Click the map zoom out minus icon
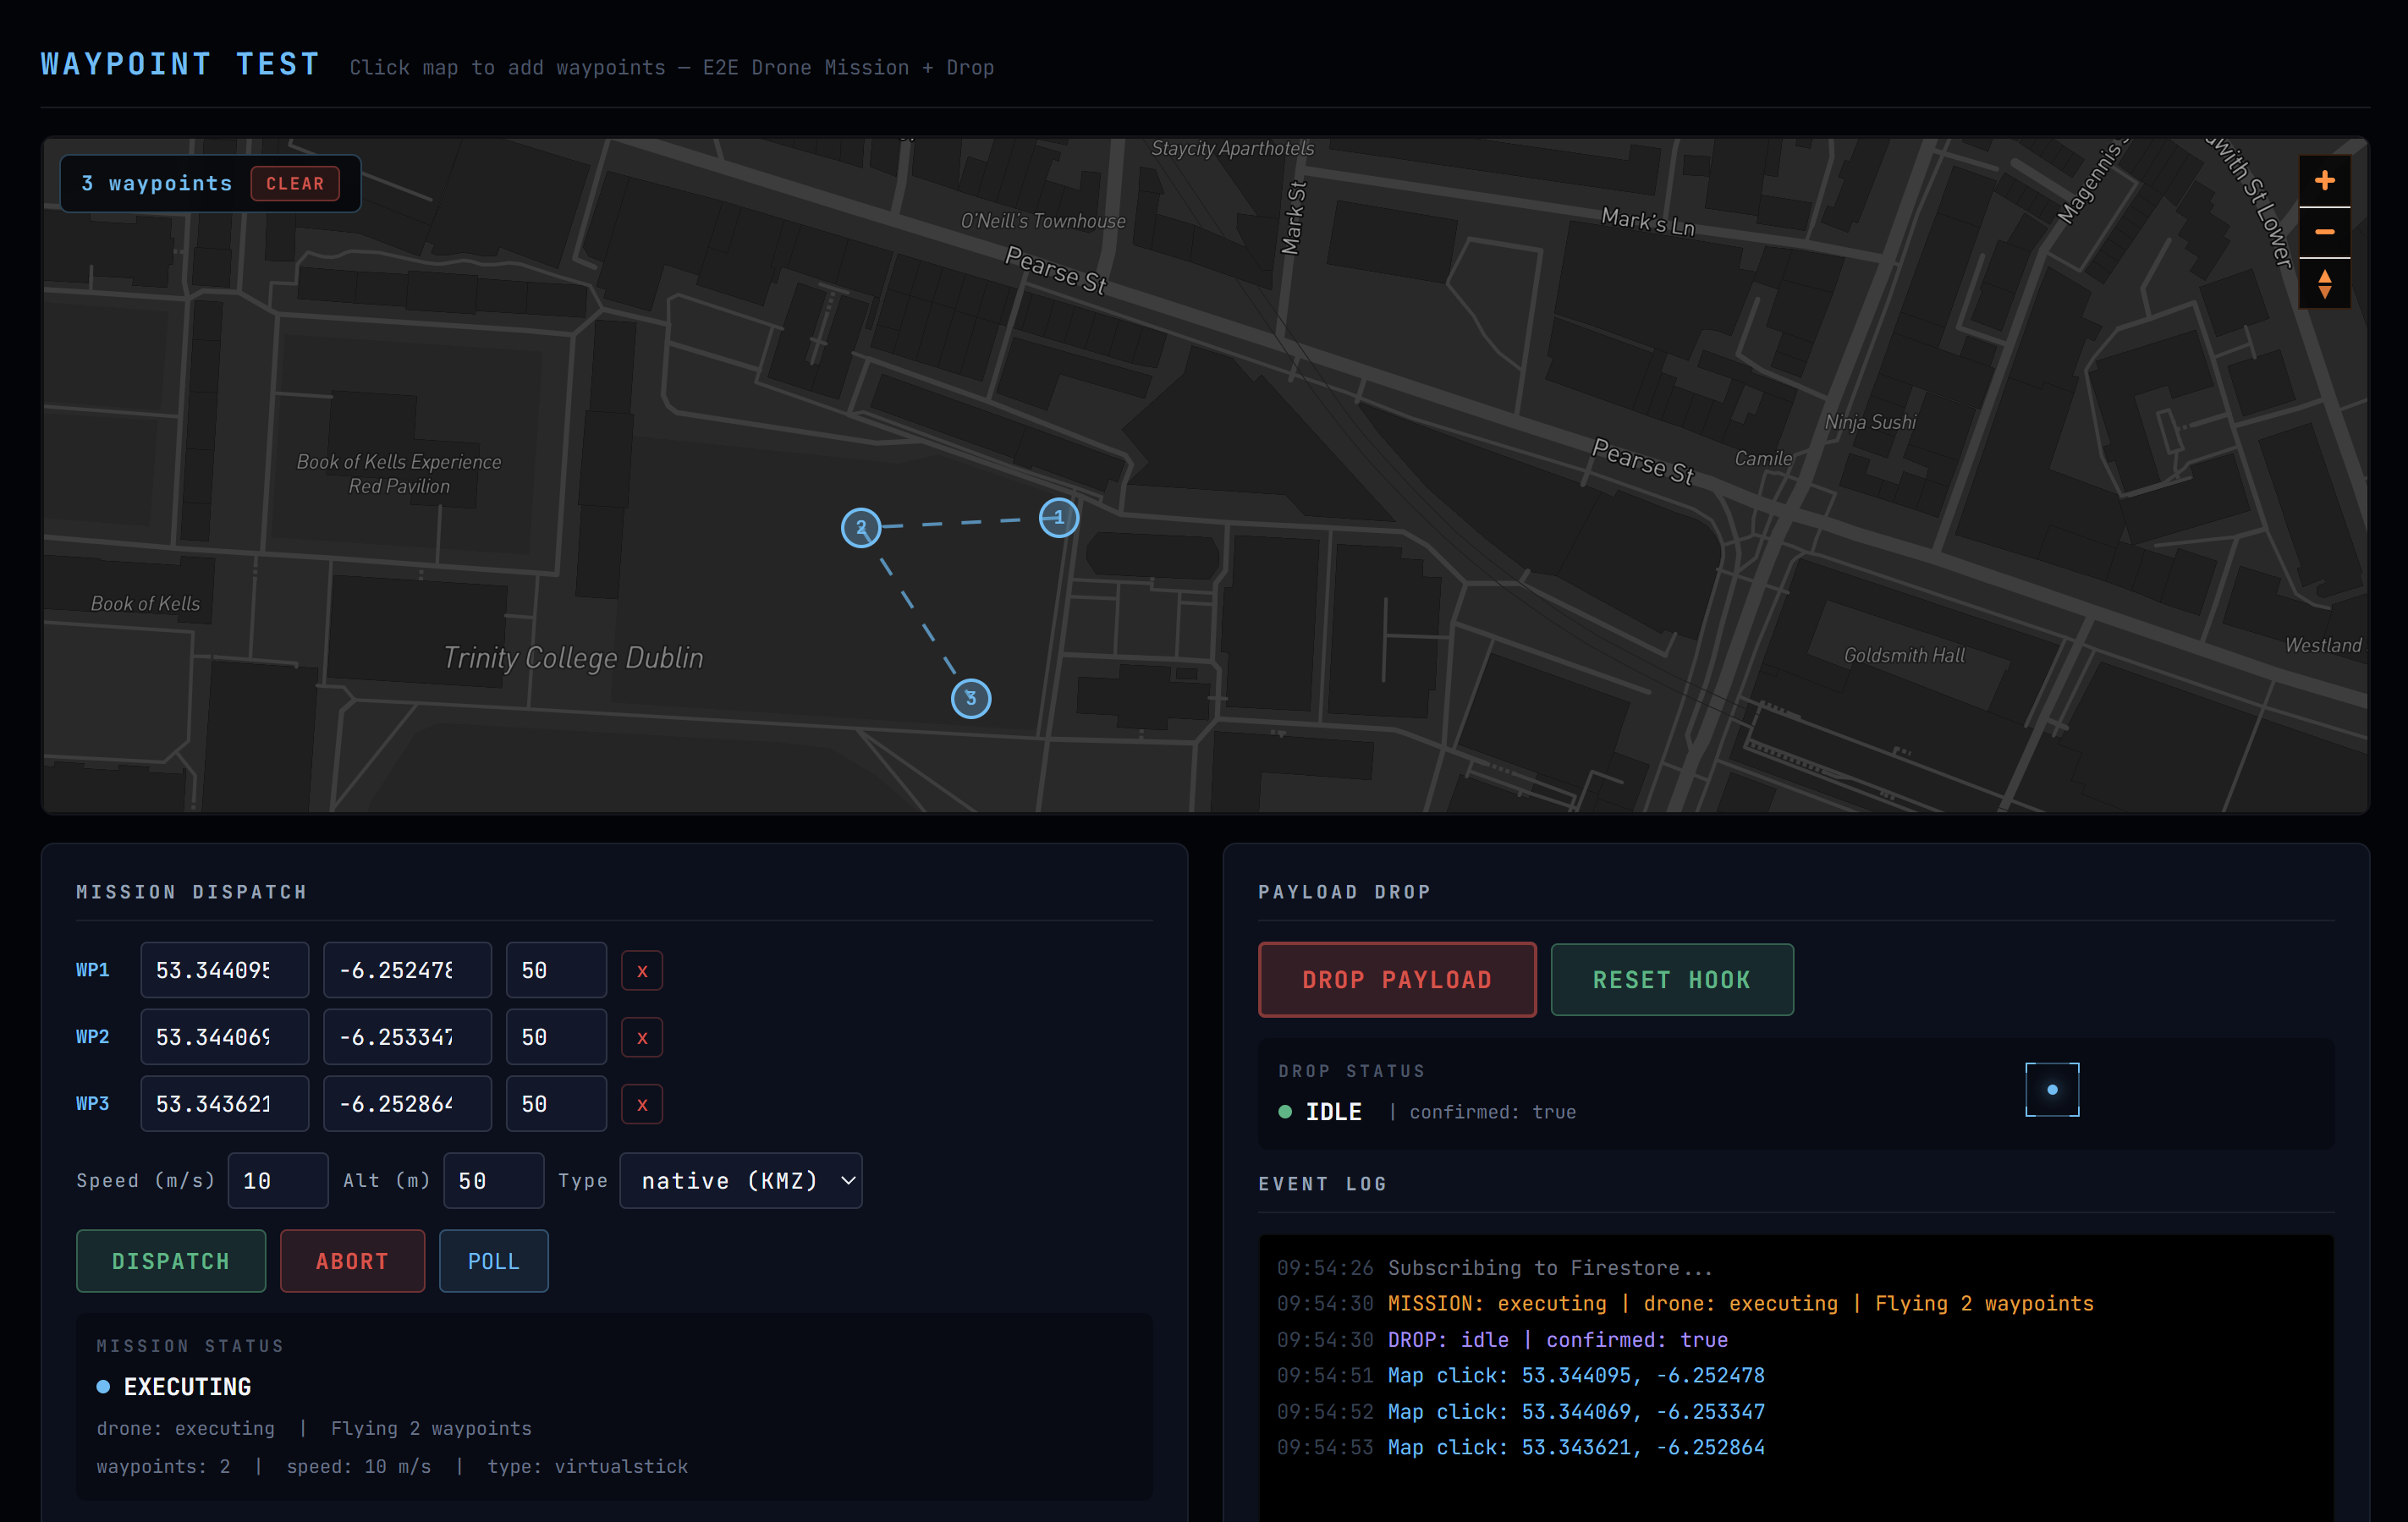 click(x=2324, y=232)
